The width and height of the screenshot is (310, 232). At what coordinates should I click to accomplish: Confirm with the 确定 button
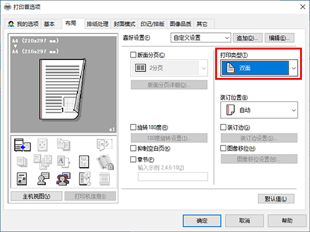click(x=202, y=221)
